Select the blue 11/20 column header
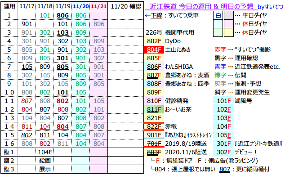 pyautogui.click(x=81, y=7)
